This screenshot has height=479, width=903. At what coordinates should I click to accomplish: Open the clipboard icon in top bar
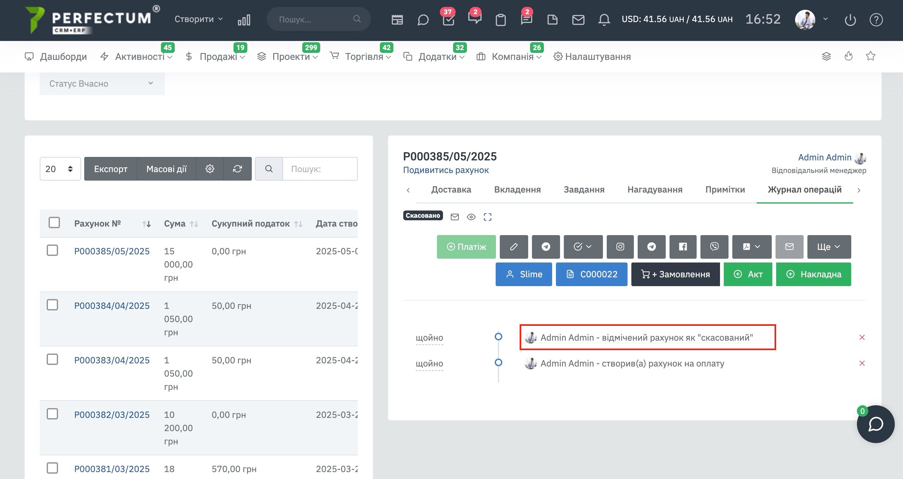point(501,20)
